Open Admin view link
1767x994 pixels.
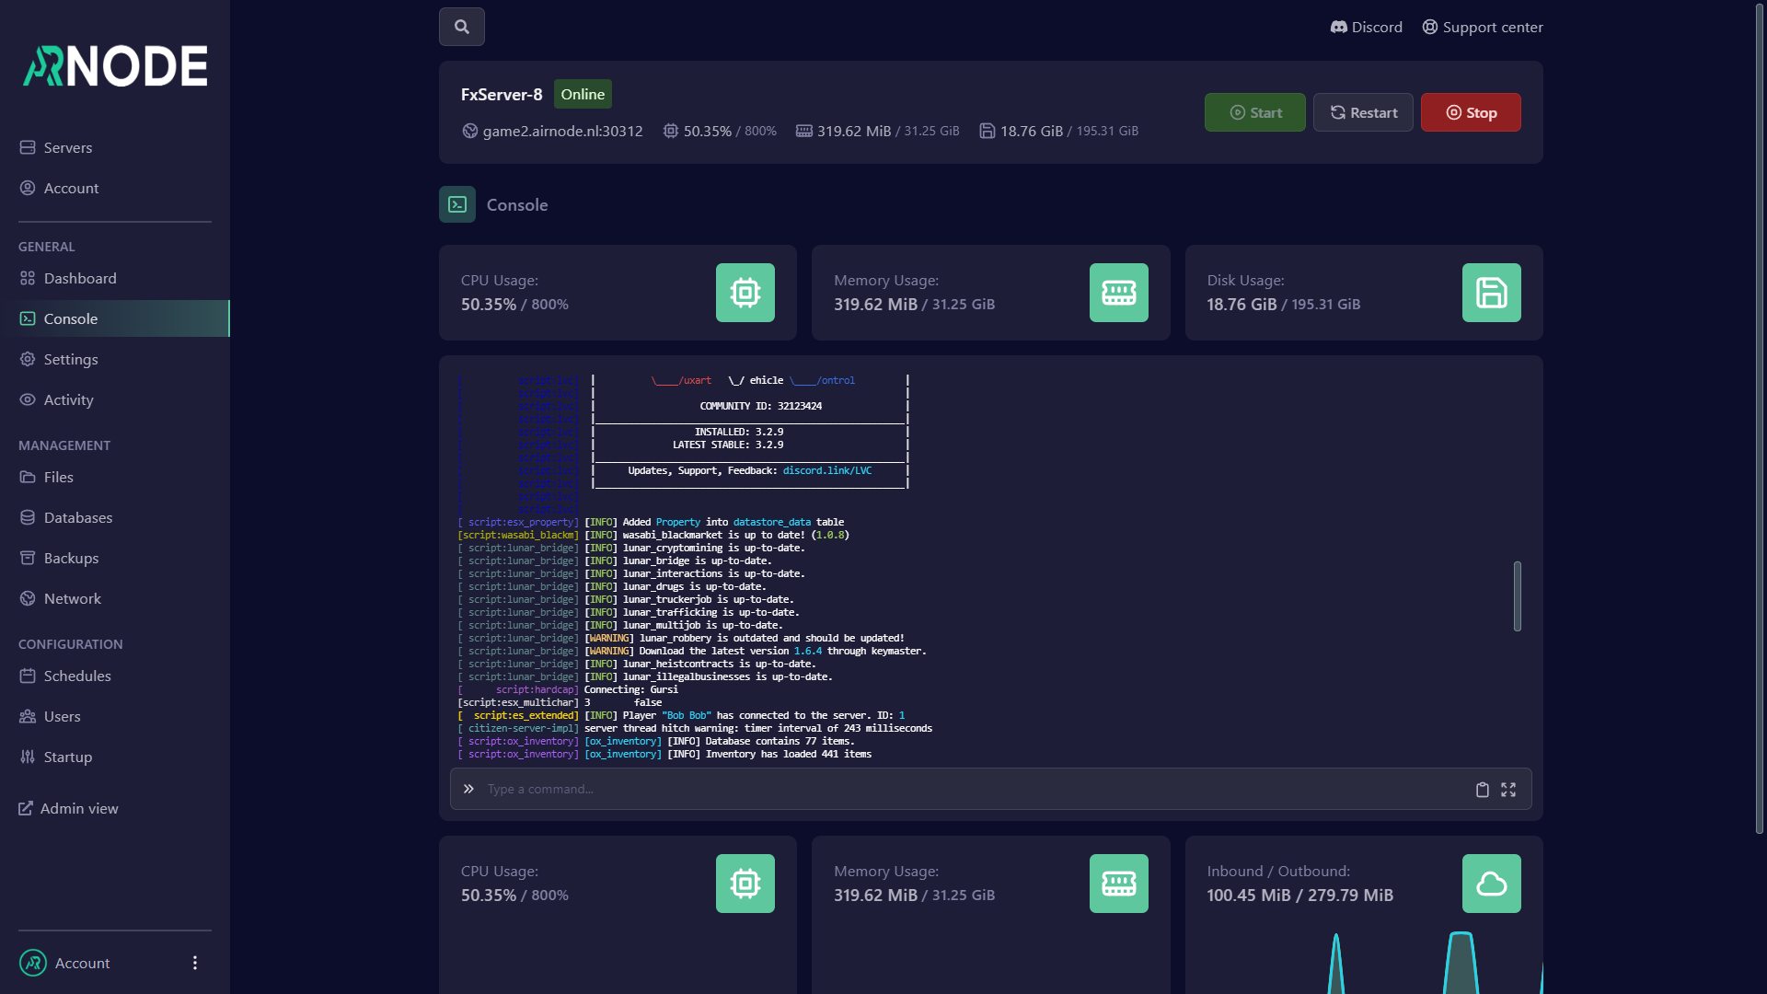click(x=69, y=808)
